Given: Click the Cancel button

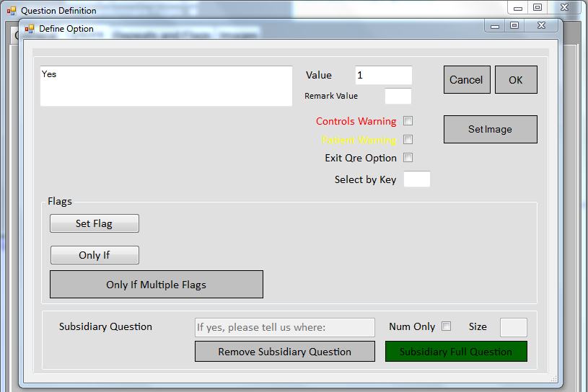Looking at the screenshot, I should pos(466,80).
